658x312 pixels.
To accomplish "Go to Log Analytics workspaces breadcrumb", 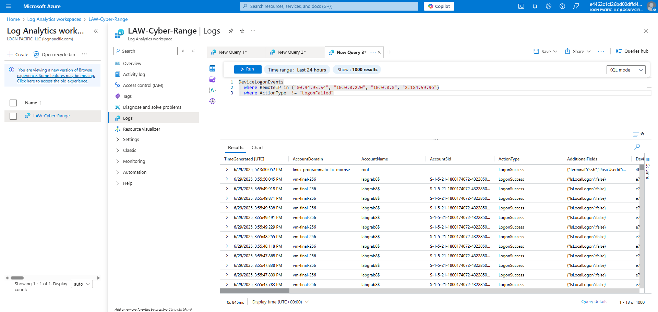I will [x=54, y=19].
